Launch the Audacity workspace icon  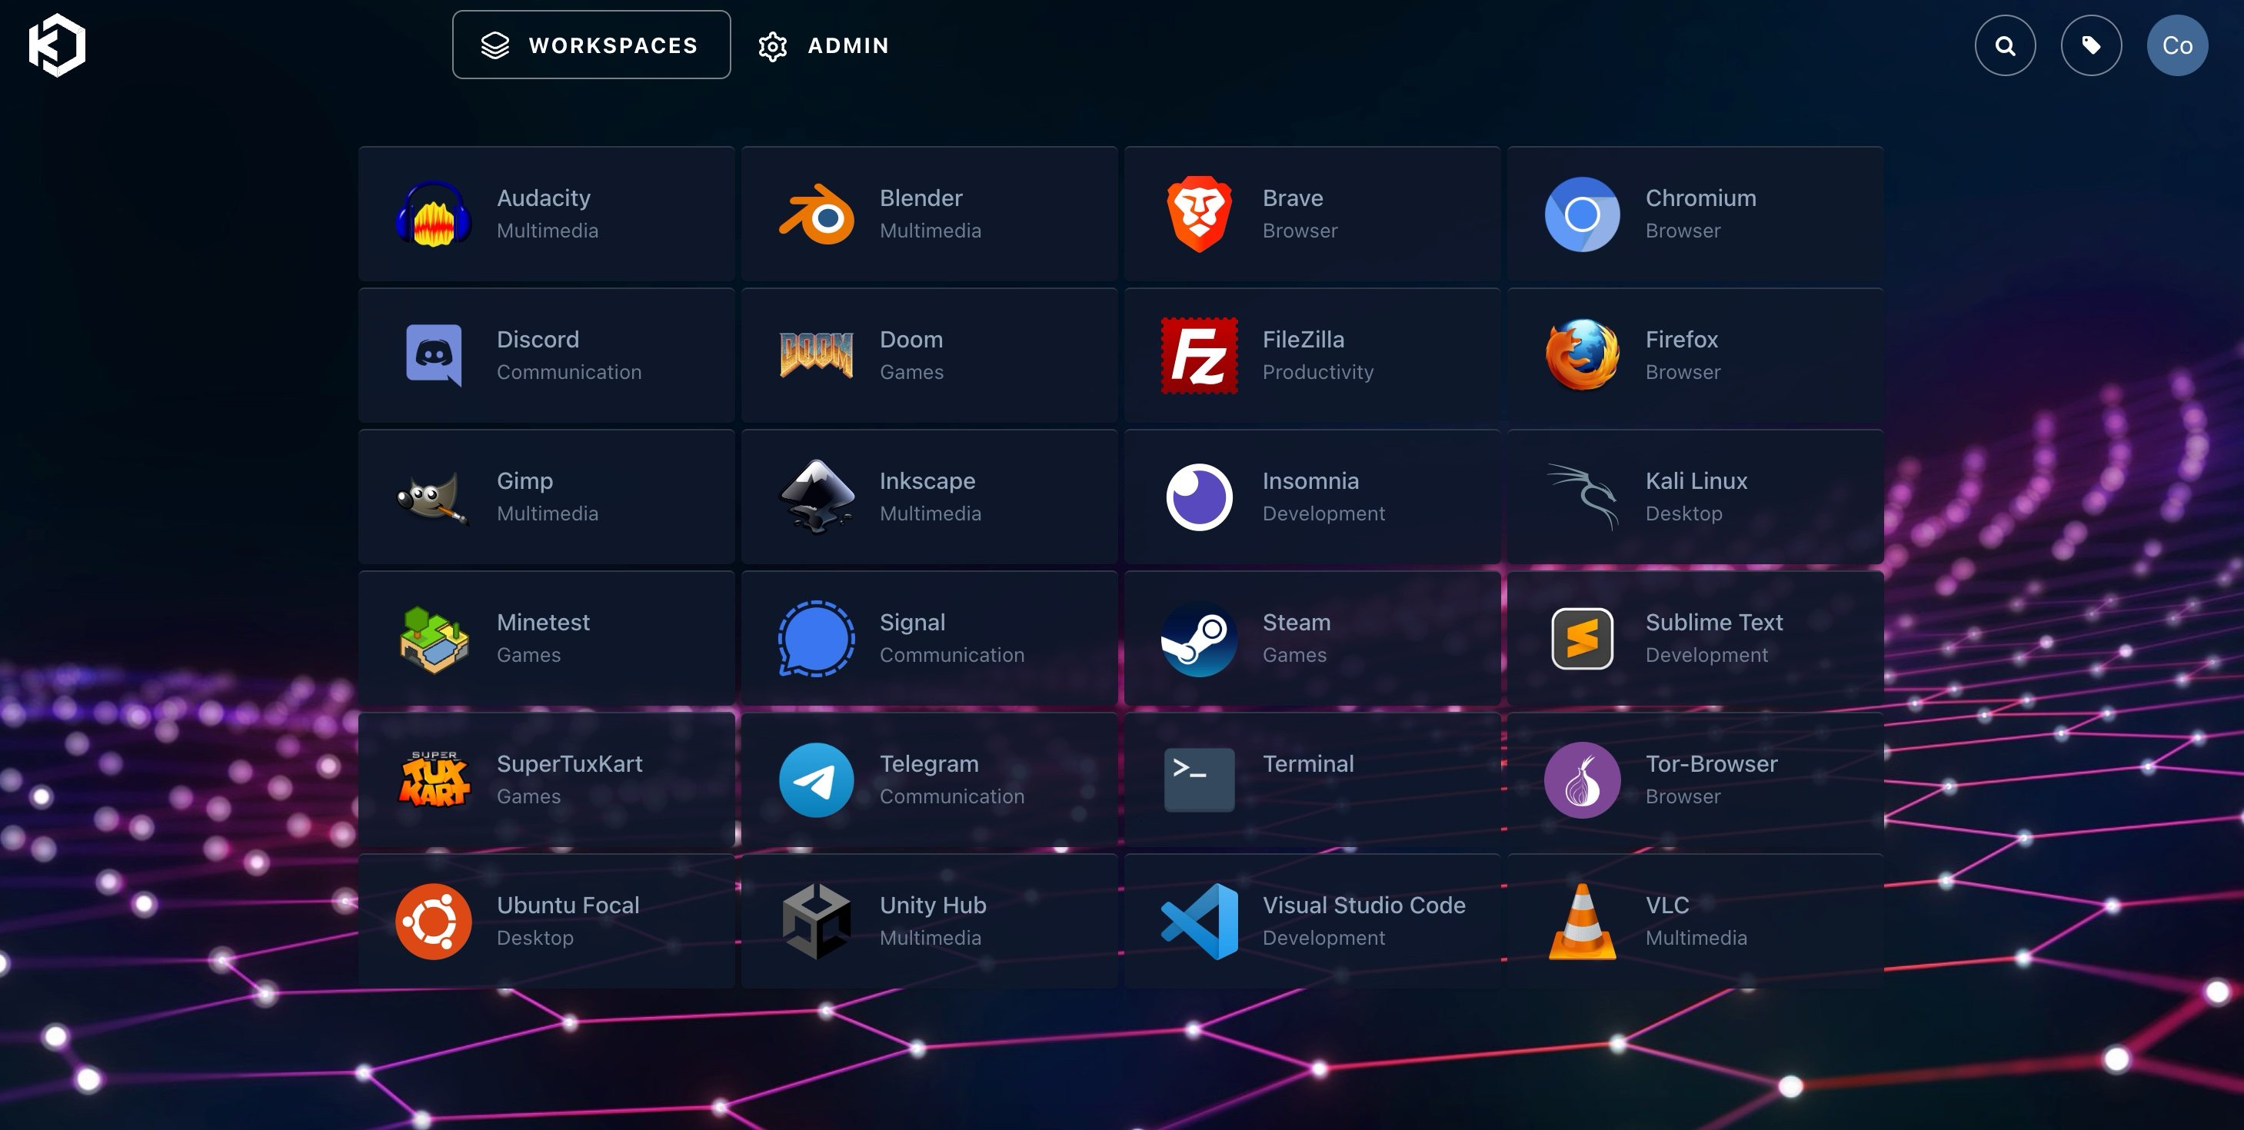433,214
